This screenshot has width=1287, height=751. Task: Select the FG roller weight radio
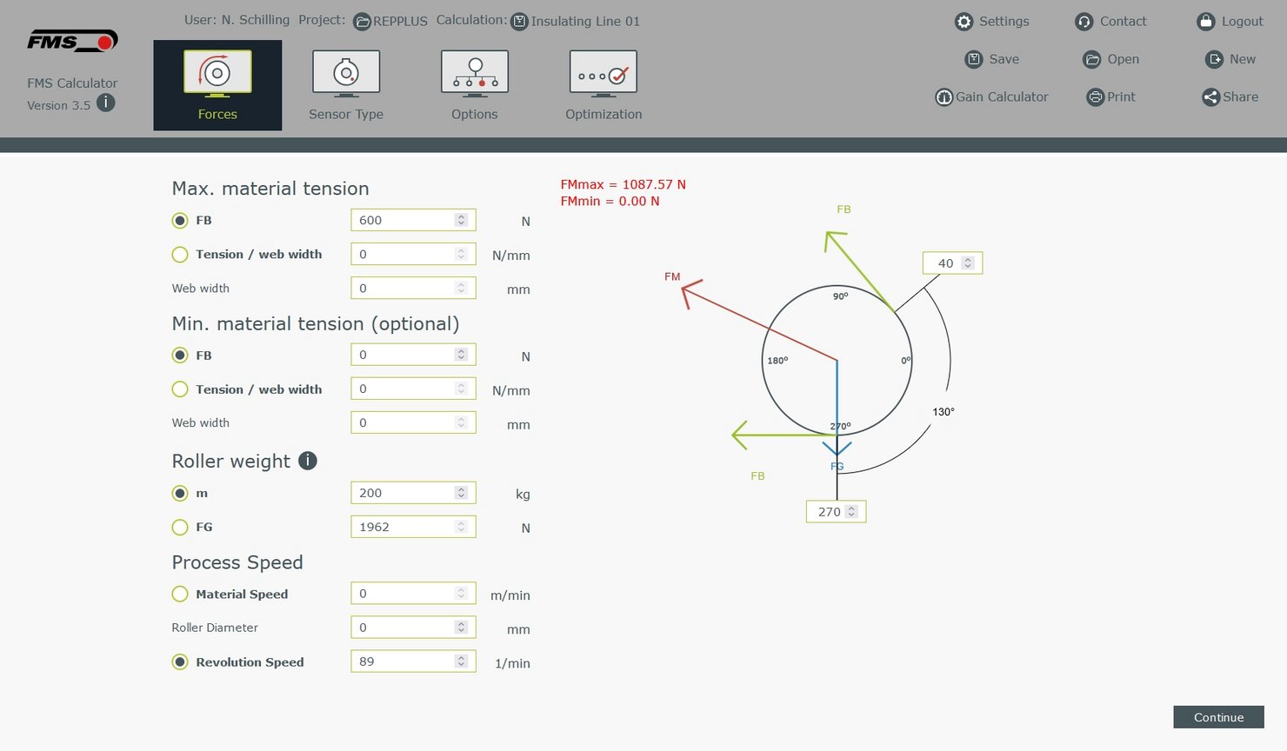coord(180,528)
